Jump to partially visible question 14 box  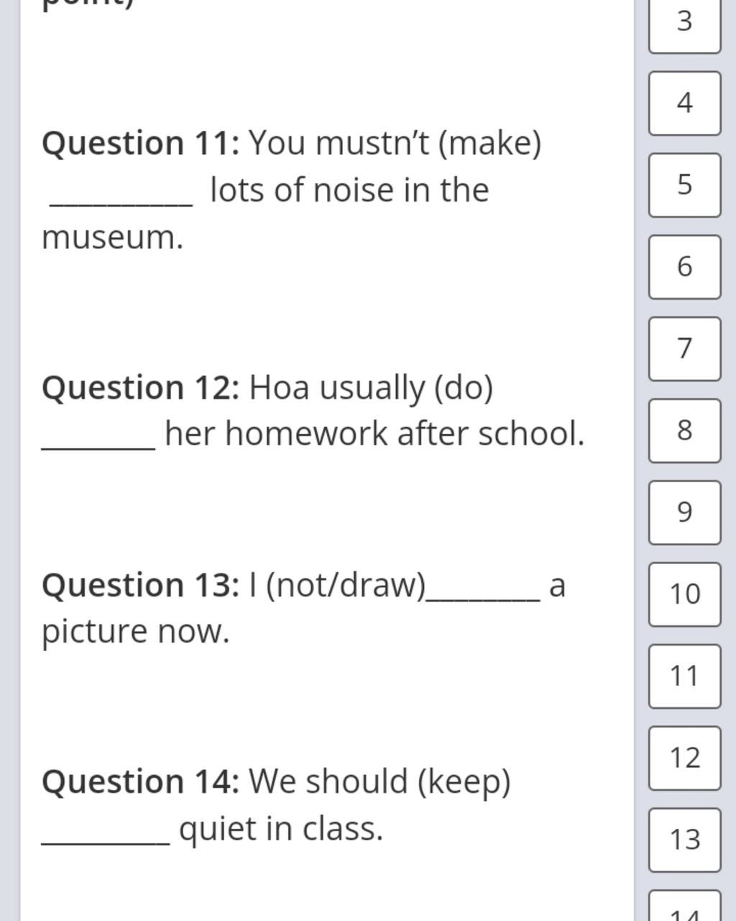pos(684,906)
